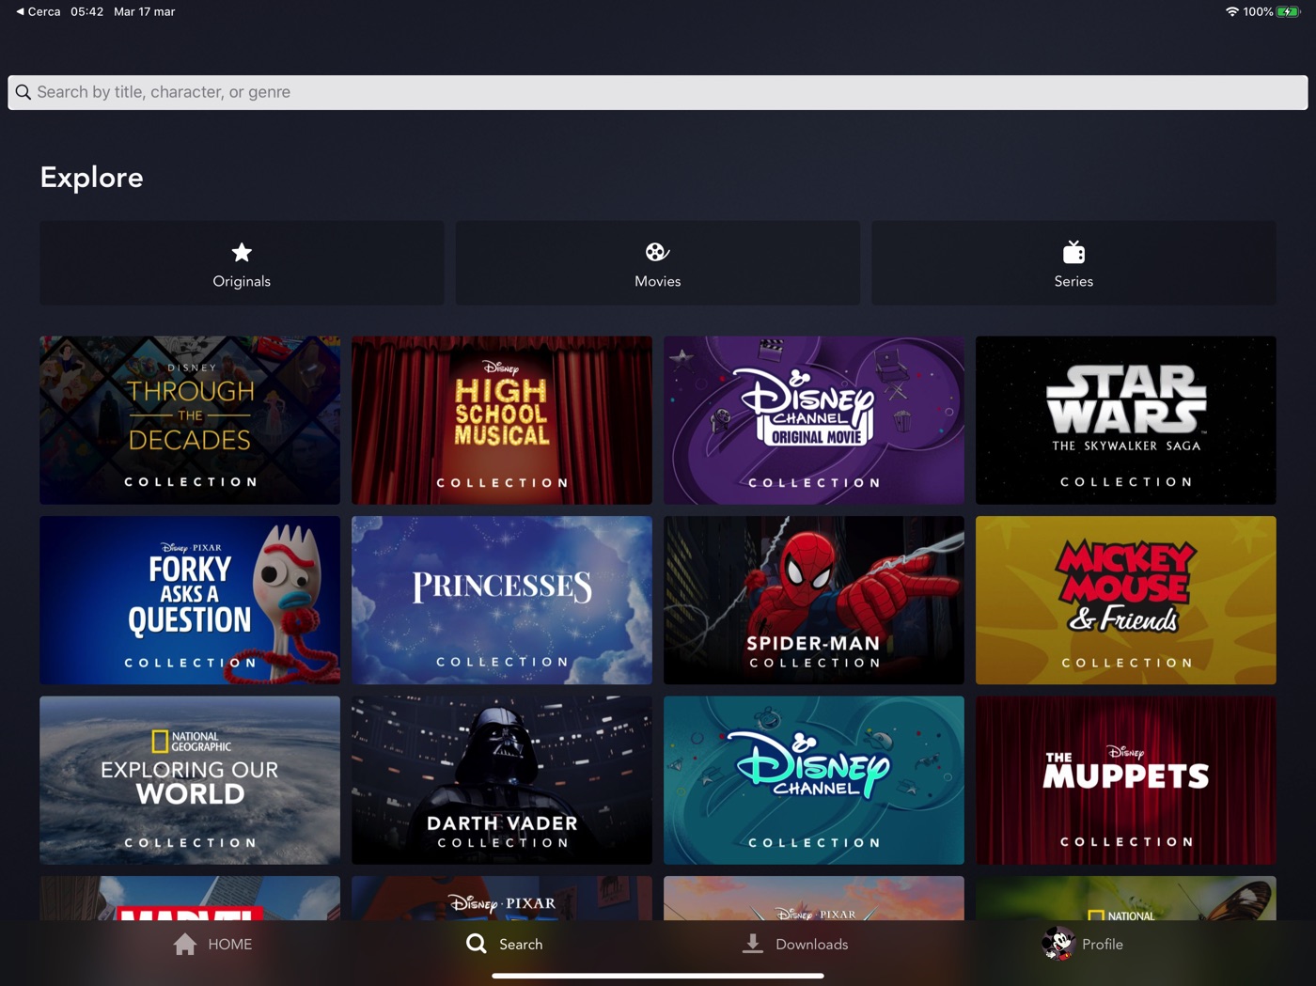Click the magnifying glass icon in search bar

click(x=23, y=92)
